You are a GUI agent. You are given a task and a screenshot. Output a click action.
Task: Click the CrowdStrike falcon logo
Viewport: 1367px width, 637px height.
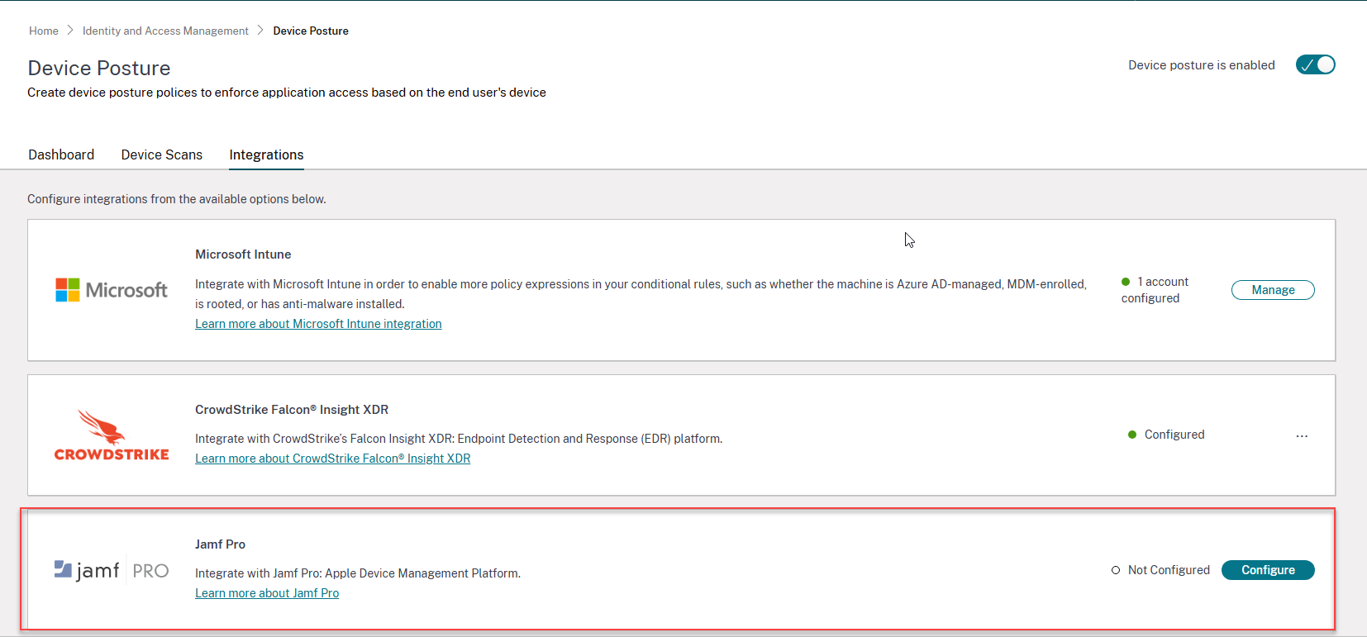pos(112,435)
